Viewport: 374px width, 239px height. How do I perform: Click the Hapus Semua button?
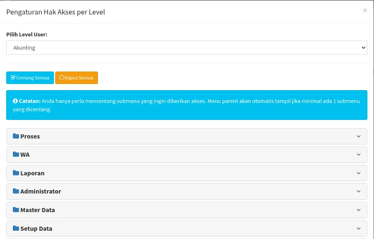click(x=76, y=78)
